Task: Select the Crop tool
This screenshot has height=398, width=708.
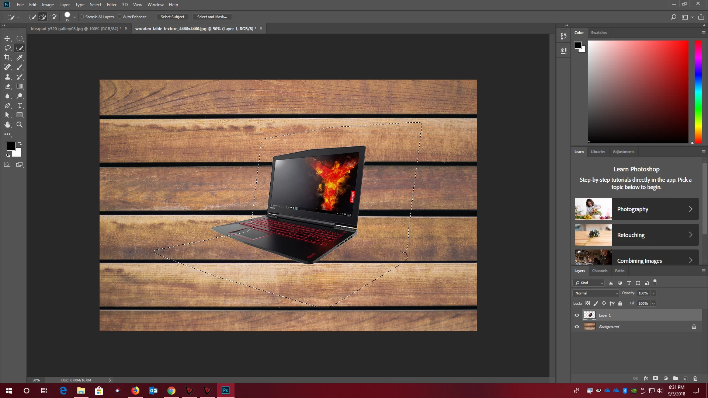Action: 7,57
